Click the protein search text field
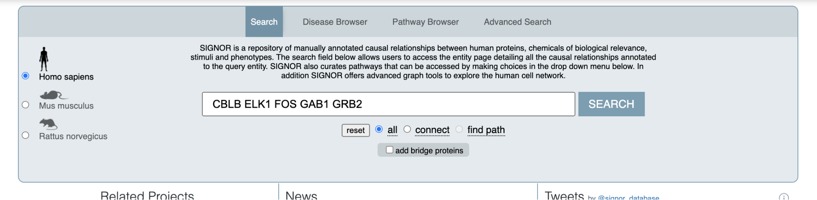This screenshot has height=200, width=817. coord(388,104)
